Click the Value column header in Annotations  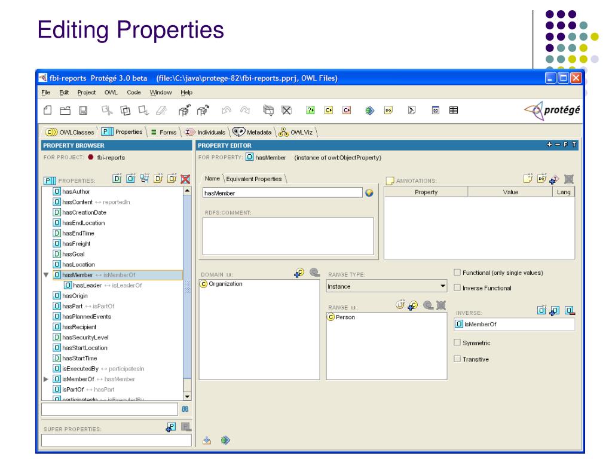click(x=510, y=192)
